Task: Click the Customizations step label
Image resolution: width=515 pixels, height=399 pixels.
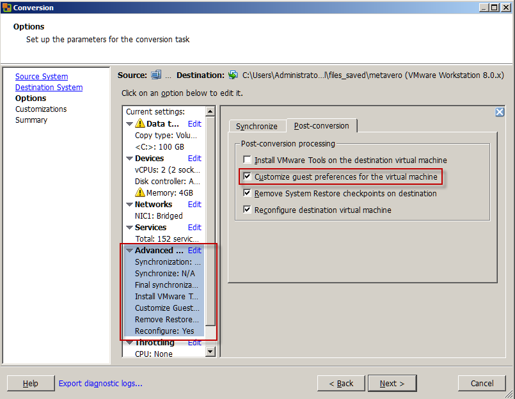Action: 41,109
